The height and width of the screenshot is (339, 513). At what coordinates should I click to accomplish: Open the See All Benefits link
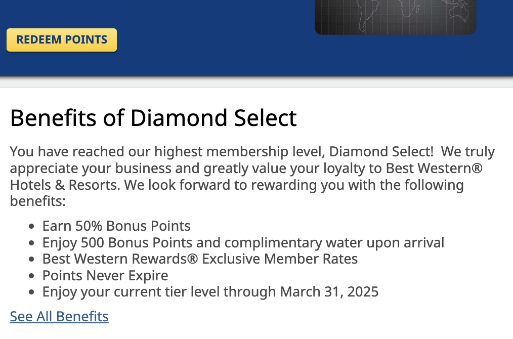click(x=59, y=316)
